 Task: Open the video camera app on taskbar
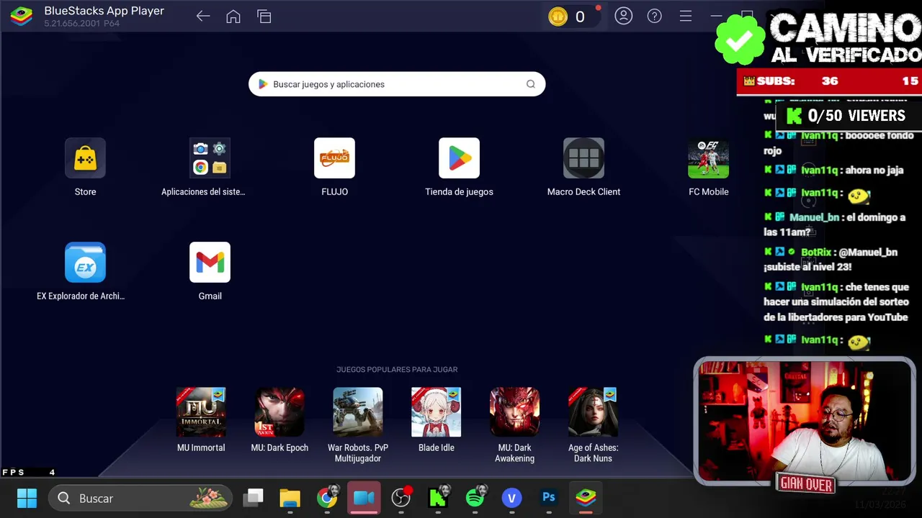click(364, 498)
